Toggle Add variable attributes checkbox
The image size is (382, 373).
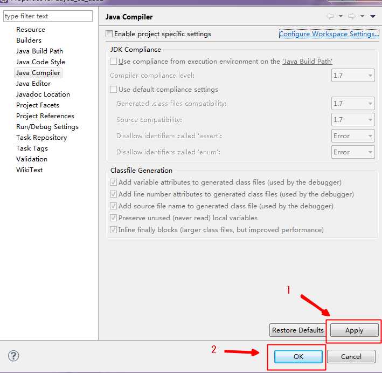113,182
